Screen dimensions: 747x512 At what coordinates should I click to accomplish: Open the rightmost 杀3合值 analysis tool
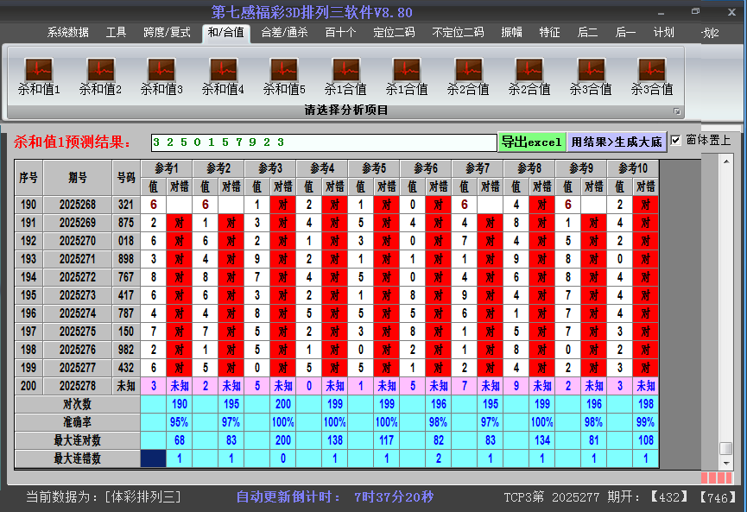coord(652,76)
